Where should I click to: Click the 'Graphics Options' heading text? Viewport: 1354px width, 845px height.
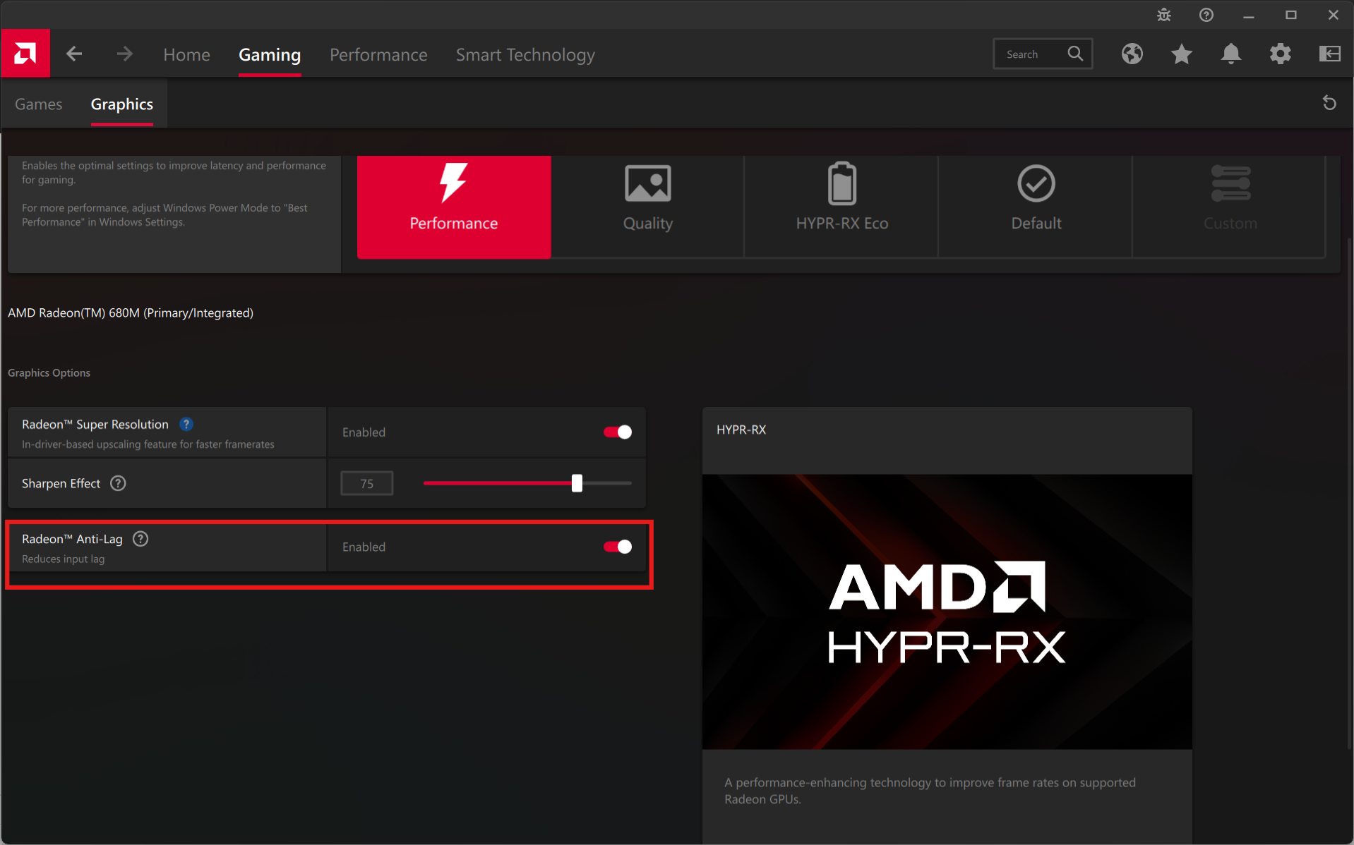click(x=49, y=372)
